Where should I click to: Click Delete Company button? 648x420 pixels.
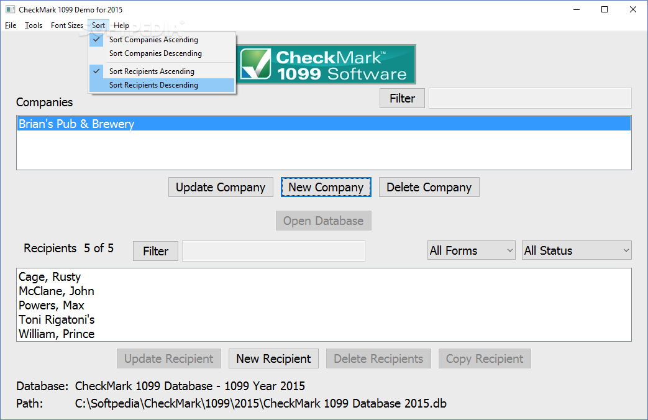click(x=429, y=187)
